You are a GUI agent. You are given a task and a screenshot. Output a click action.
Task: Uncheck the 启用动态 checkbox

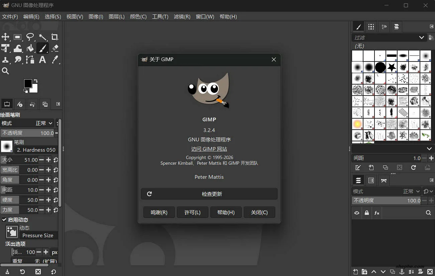[4, 220]
